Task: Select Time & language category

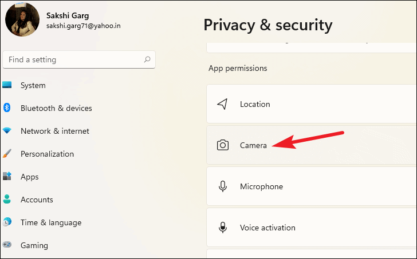Action: pos(51,222)
